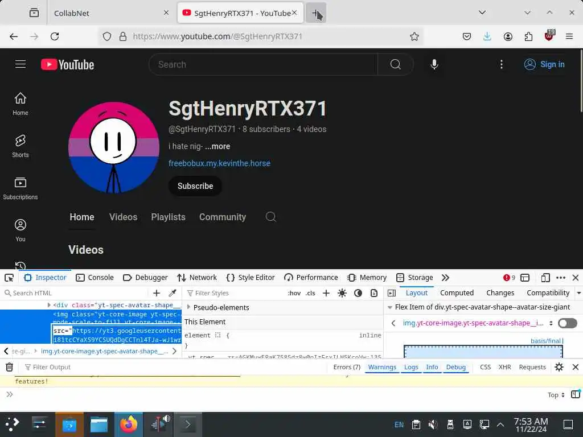
Task: Switch to the CollabNet browser tab
Action: click(111, 13)
